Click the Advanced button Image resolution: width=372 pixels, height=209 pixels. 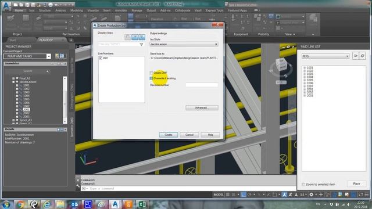pos(202,107)
